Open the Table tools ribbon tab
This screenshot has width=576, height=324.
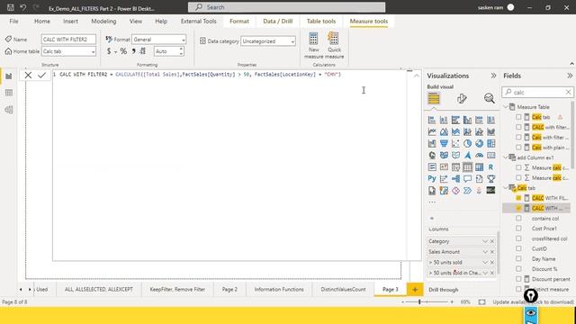[x=321, y=22]
